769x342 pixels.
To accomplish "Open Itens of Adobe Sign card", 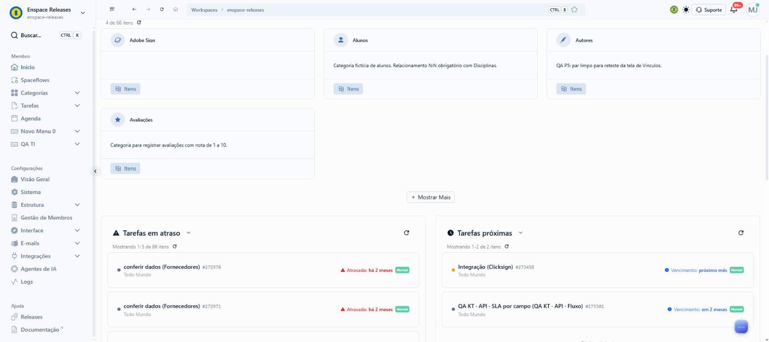I will point(126,89).
